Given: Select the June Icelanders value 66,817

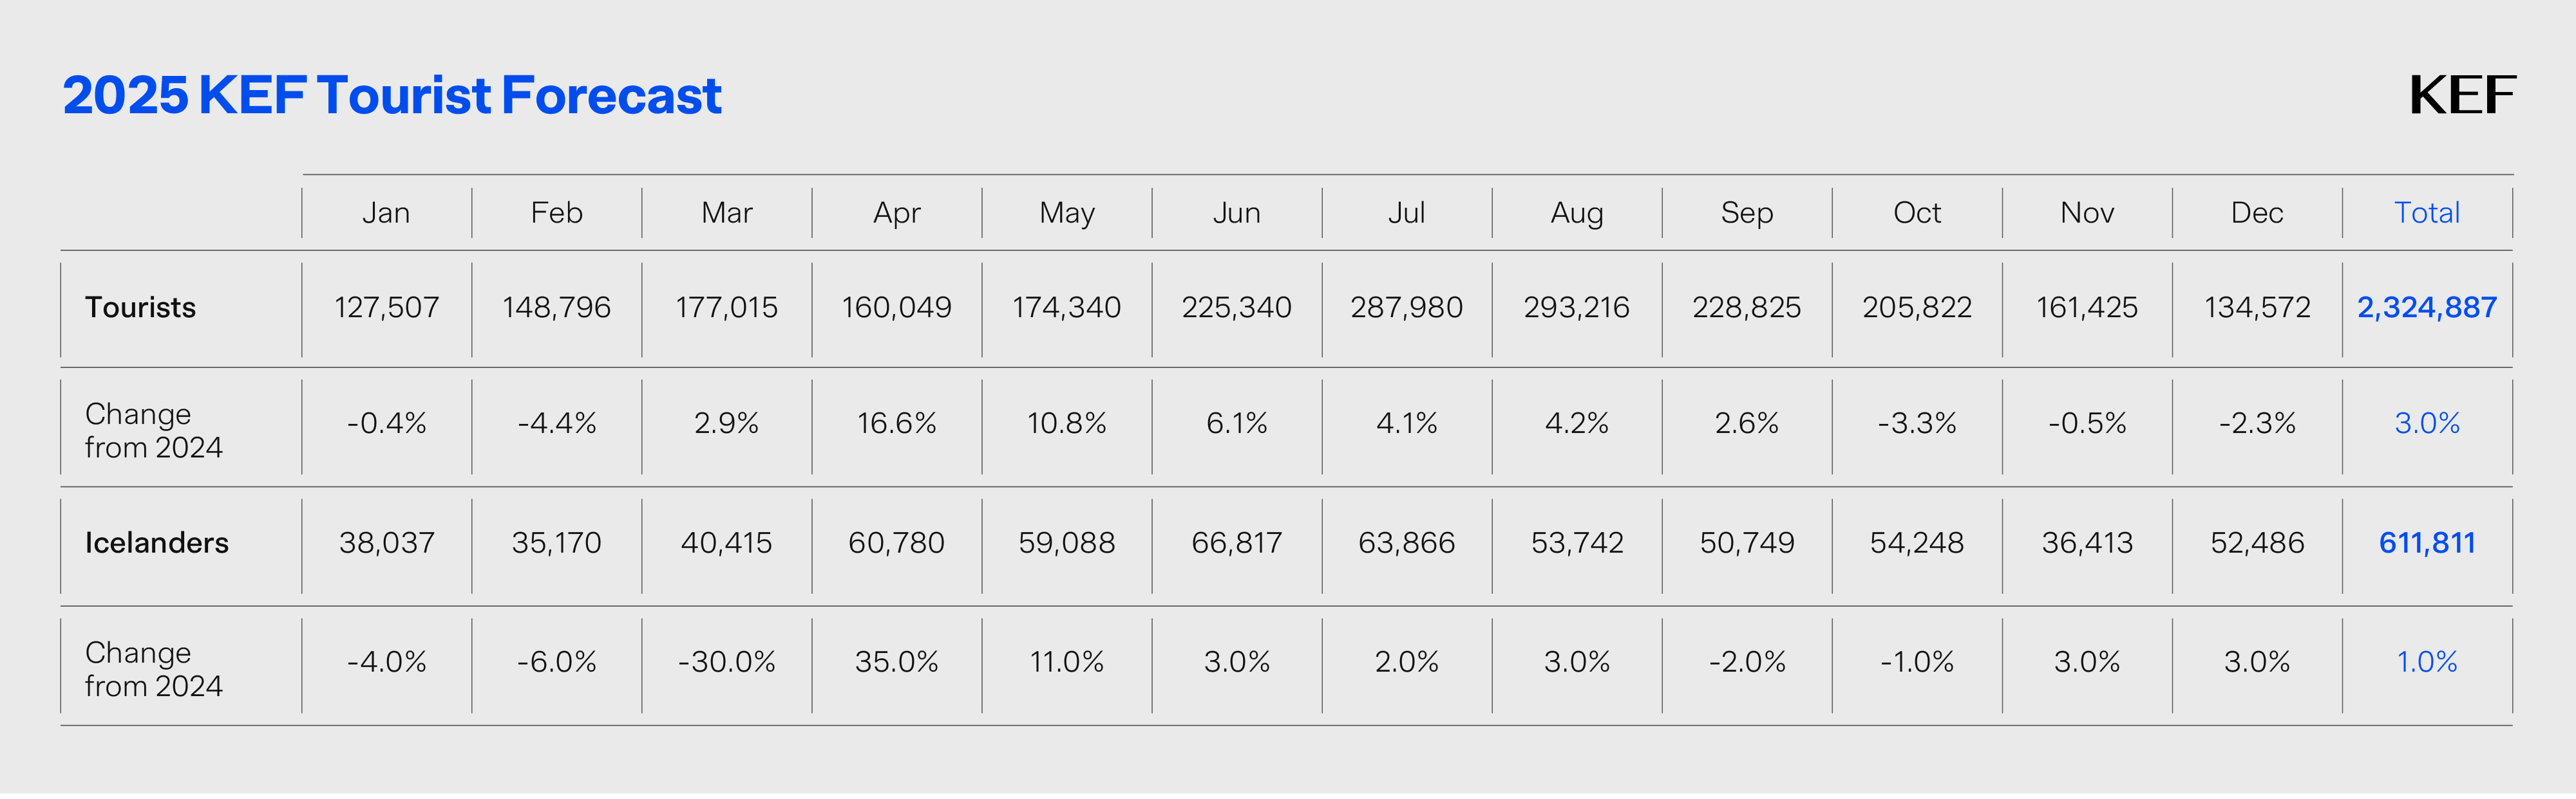Looking at the screenshot, I should (x=1236, y=544).
